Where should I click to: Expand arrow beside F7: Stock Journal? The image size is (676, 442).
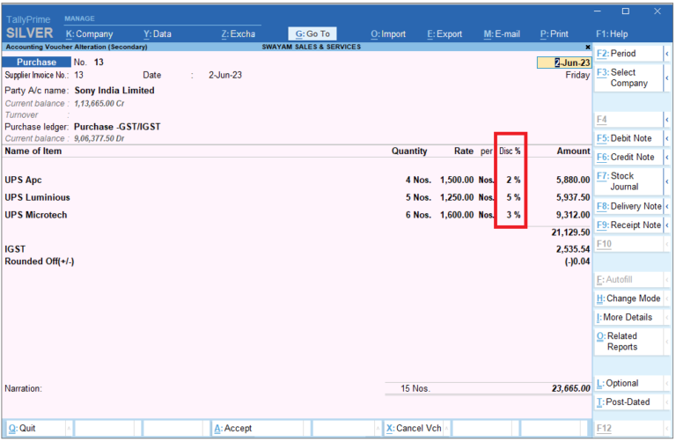click(x=667, y=181)
